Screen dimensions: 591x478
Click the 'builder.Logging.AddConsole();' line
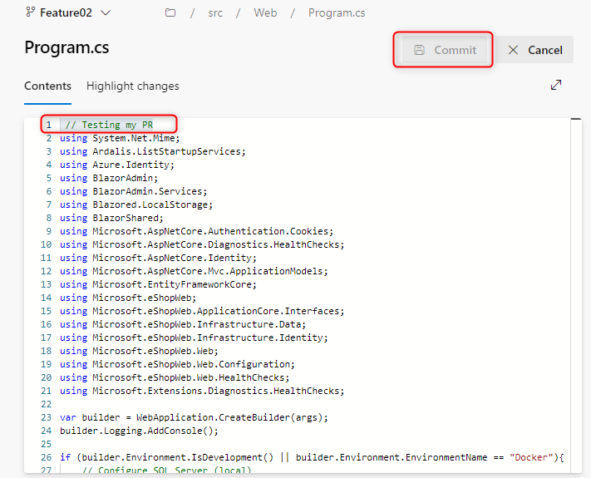(139, 431)
